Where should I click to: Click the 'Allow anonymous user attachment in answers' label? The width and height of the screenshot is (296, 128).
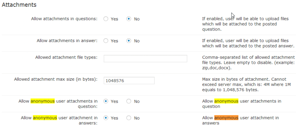pos(59,121)
